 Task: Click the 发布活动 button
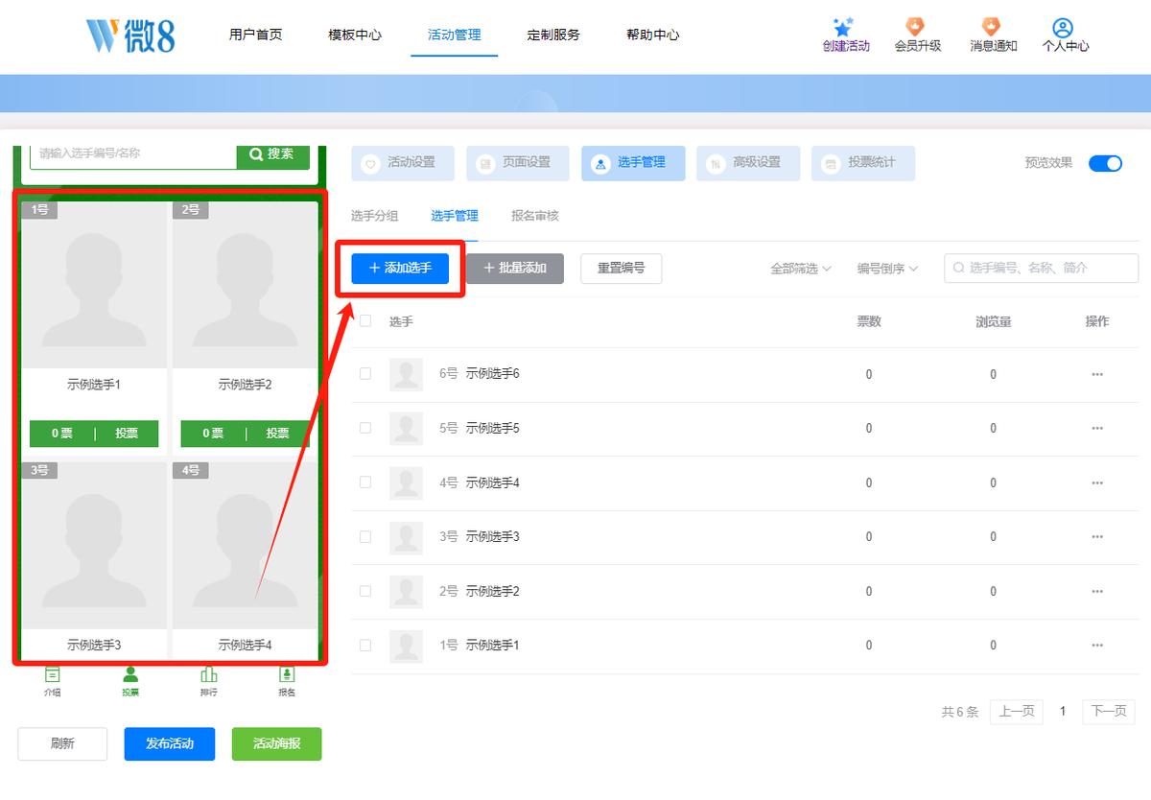click(x=169, y=744)
